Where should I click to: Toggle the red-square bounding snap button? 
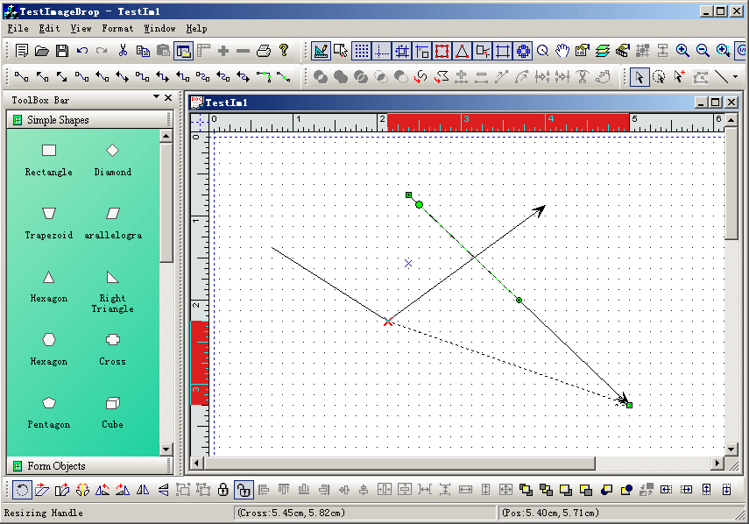click(x=442, y=51)
